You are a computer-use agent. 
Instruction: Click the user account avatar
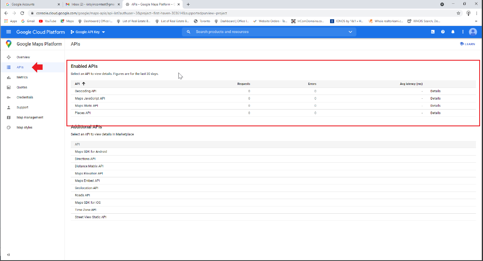click(x=473, y=32)
